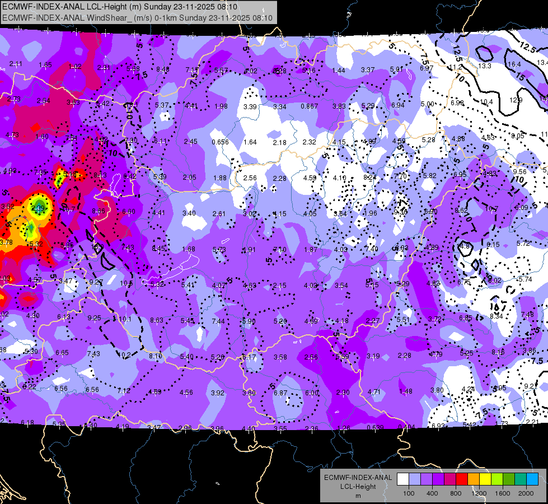Click the wind shear value 3.37
The width and height of the screenshot is (548, 504).
coord(368,70)
